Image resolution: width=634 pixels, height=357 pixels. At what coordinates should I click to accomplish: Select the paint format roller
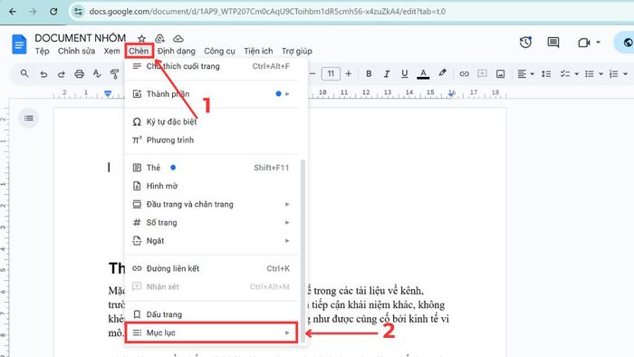(x=114, y=73)
